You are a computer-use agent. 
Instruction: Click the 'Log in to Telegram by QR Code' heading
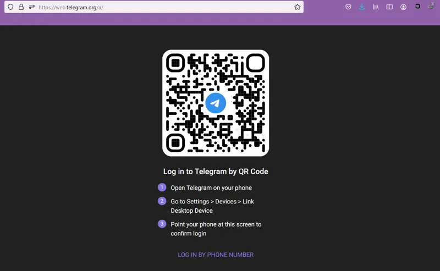[x=216, y=172]
